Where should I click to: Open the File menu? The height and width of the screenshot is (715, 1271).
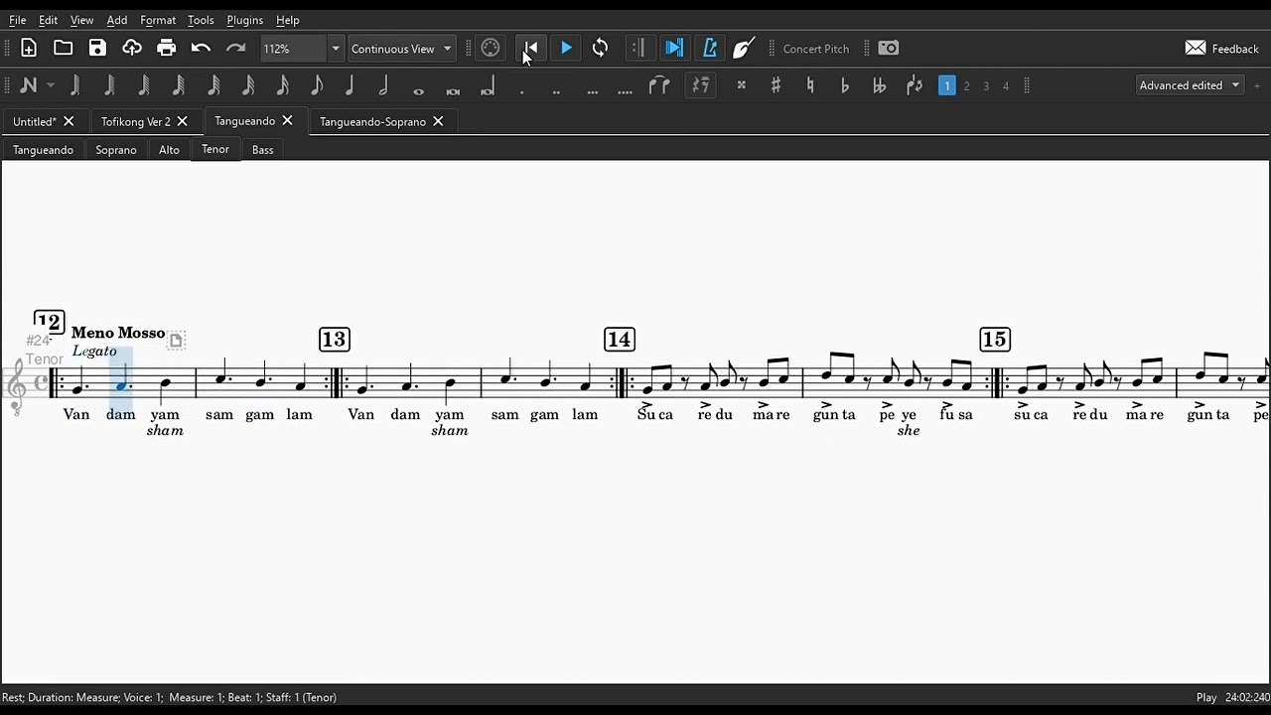click(x=18, y=20)
